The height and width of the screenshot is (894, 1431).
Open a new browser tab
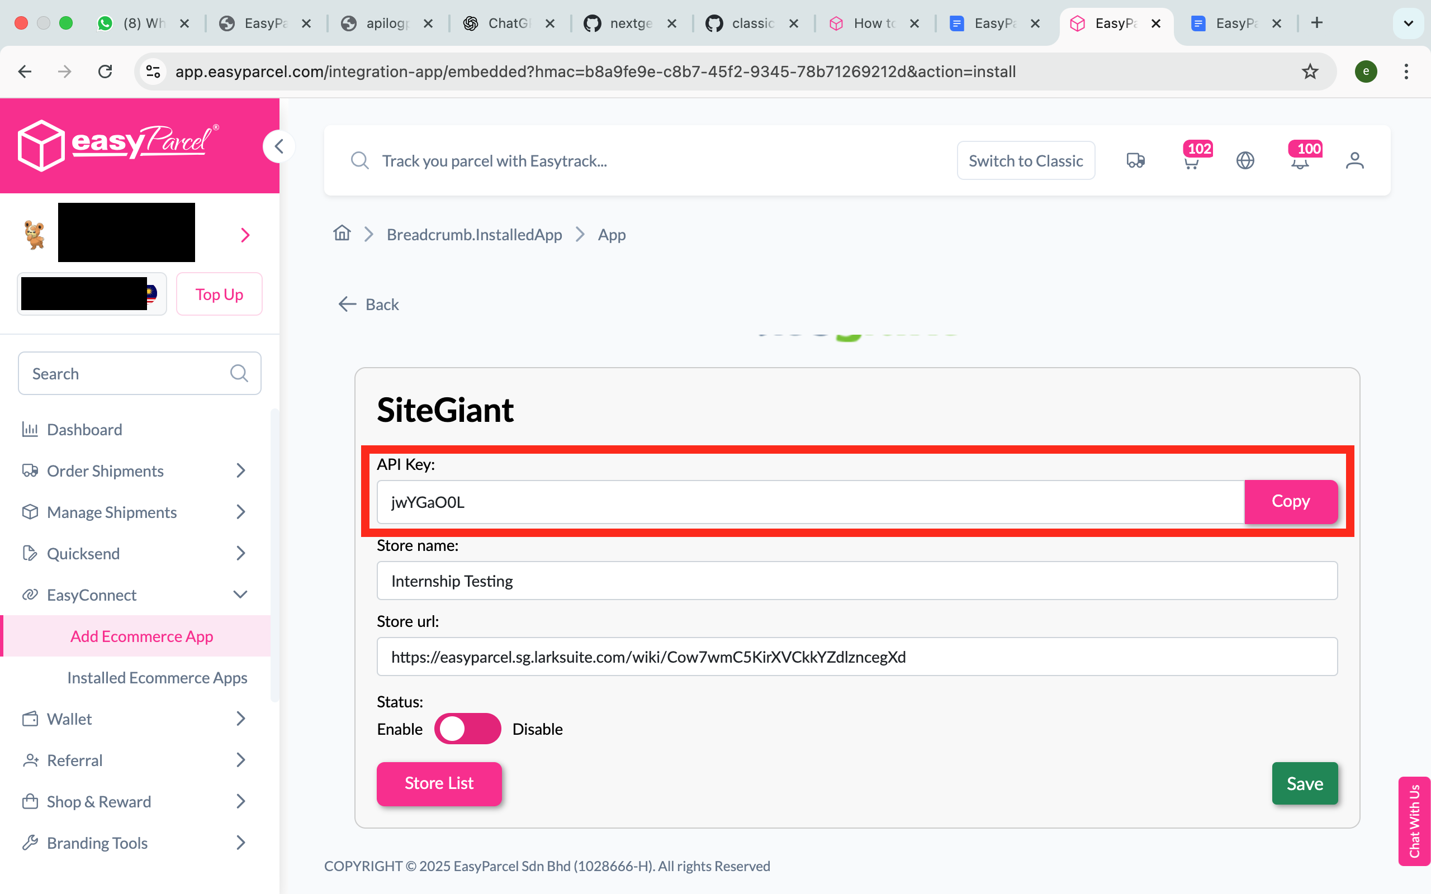1317,23
